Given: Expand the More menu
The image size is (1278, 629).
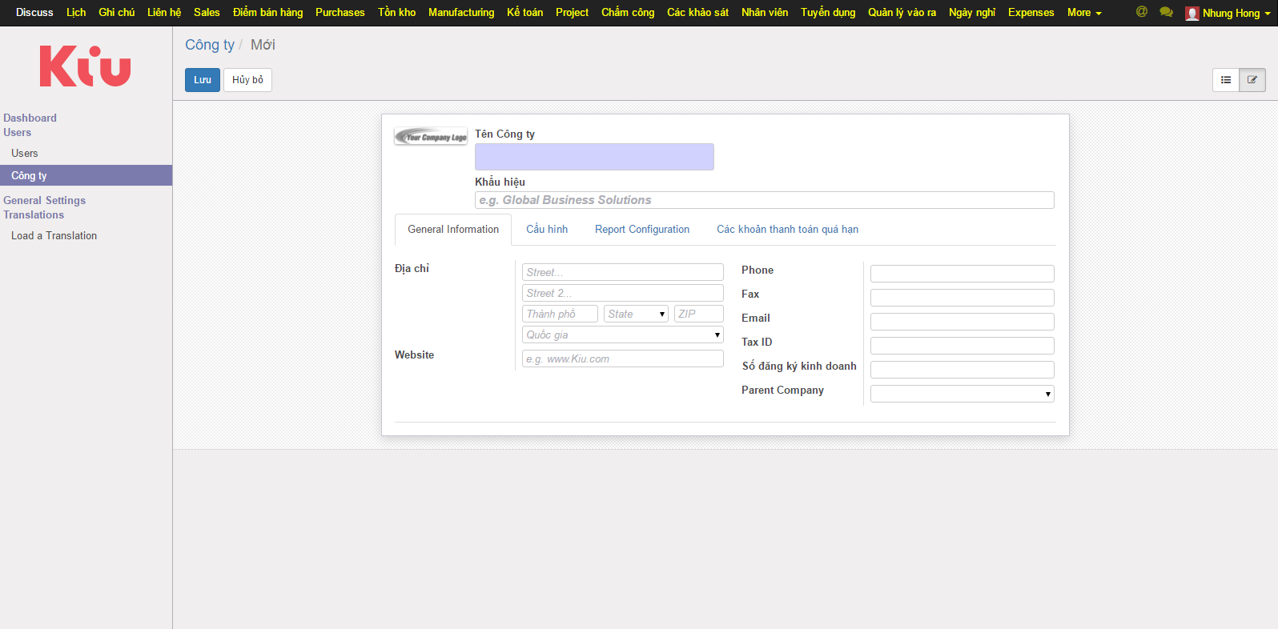Looking at the screenshot, I should [1084, 13].
